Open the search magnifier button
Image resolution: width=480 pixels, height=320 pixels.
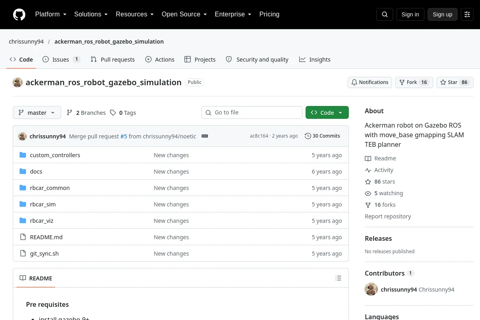pyautogui.click(x=385, y=14)
